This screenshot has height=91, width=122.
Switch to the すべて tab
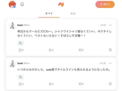[x=49, y=14]
